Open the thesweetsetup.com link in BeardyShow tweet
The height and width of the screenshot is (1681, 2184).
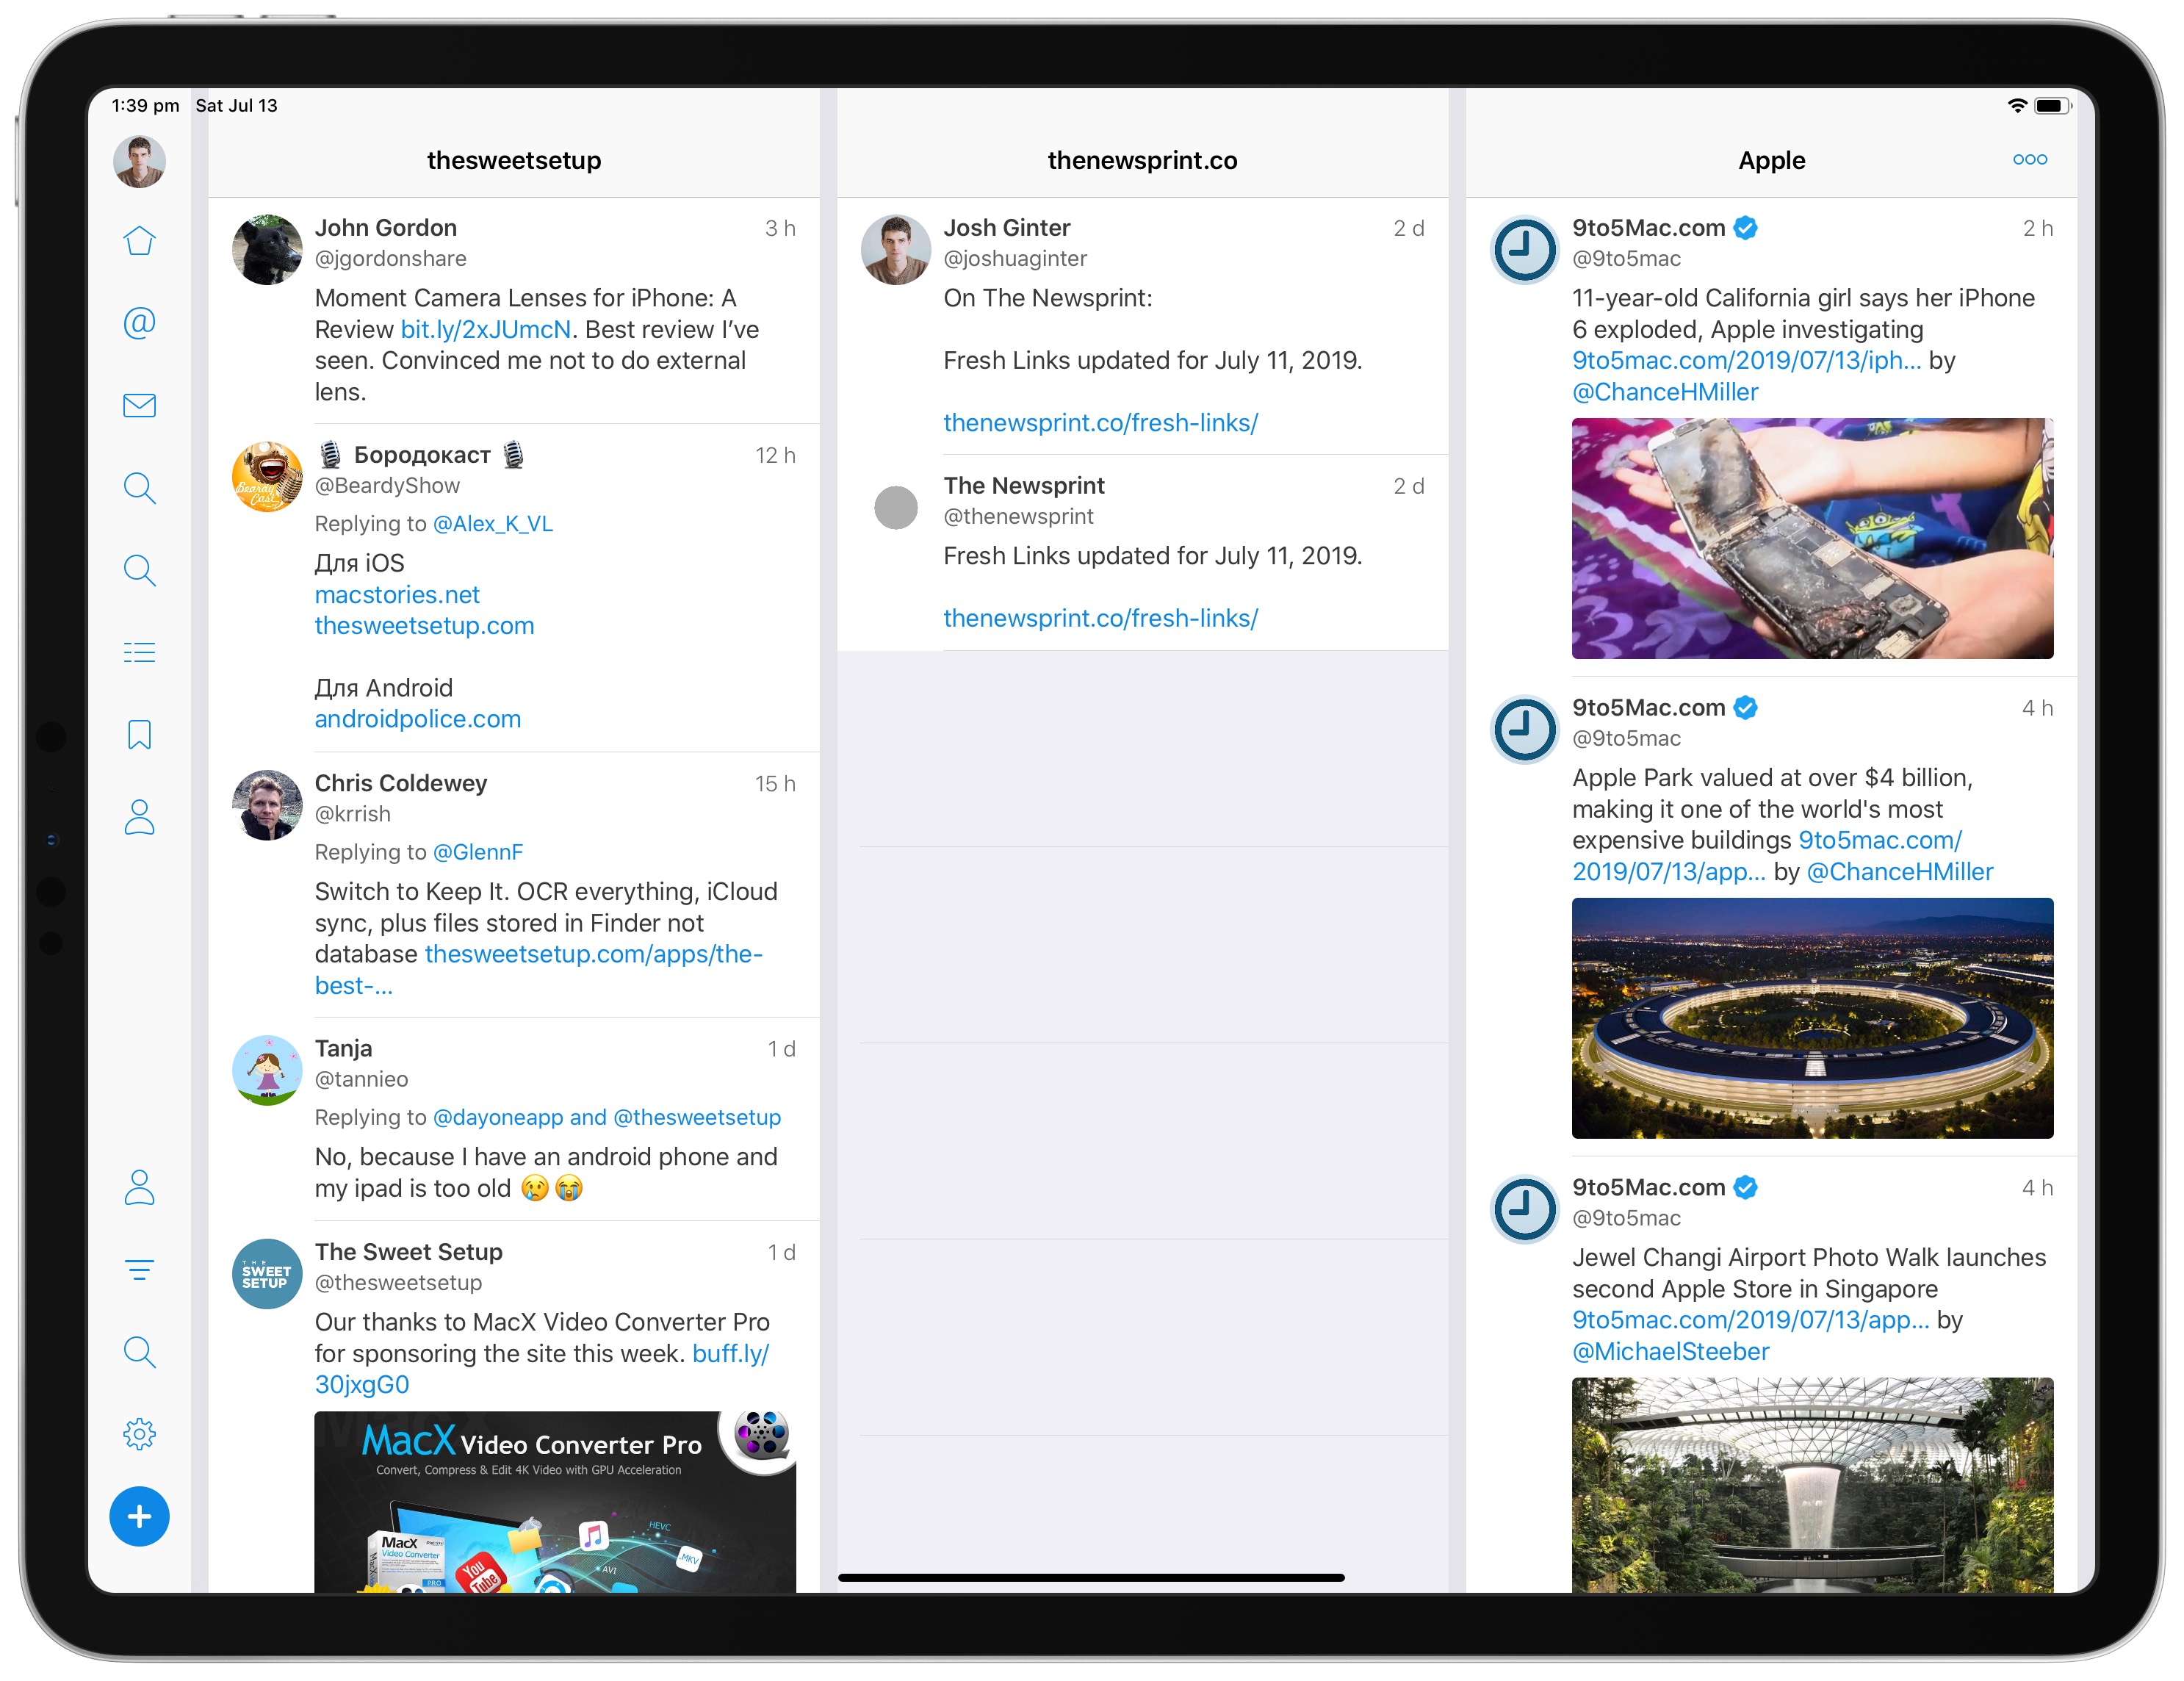pos(424,626)
